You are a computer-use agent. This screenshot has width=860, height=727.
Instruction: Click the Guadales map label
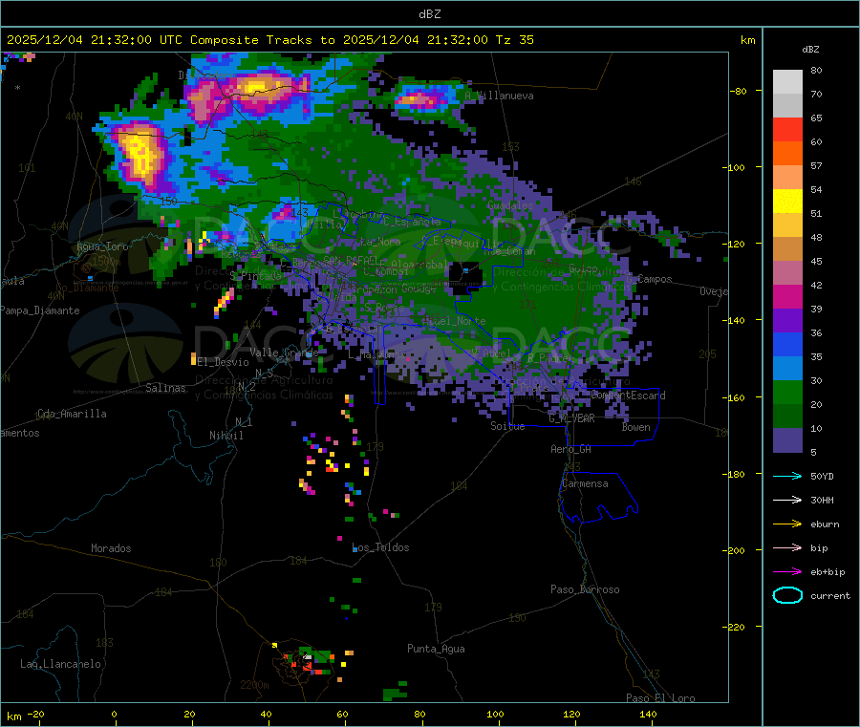pos(510,205)
